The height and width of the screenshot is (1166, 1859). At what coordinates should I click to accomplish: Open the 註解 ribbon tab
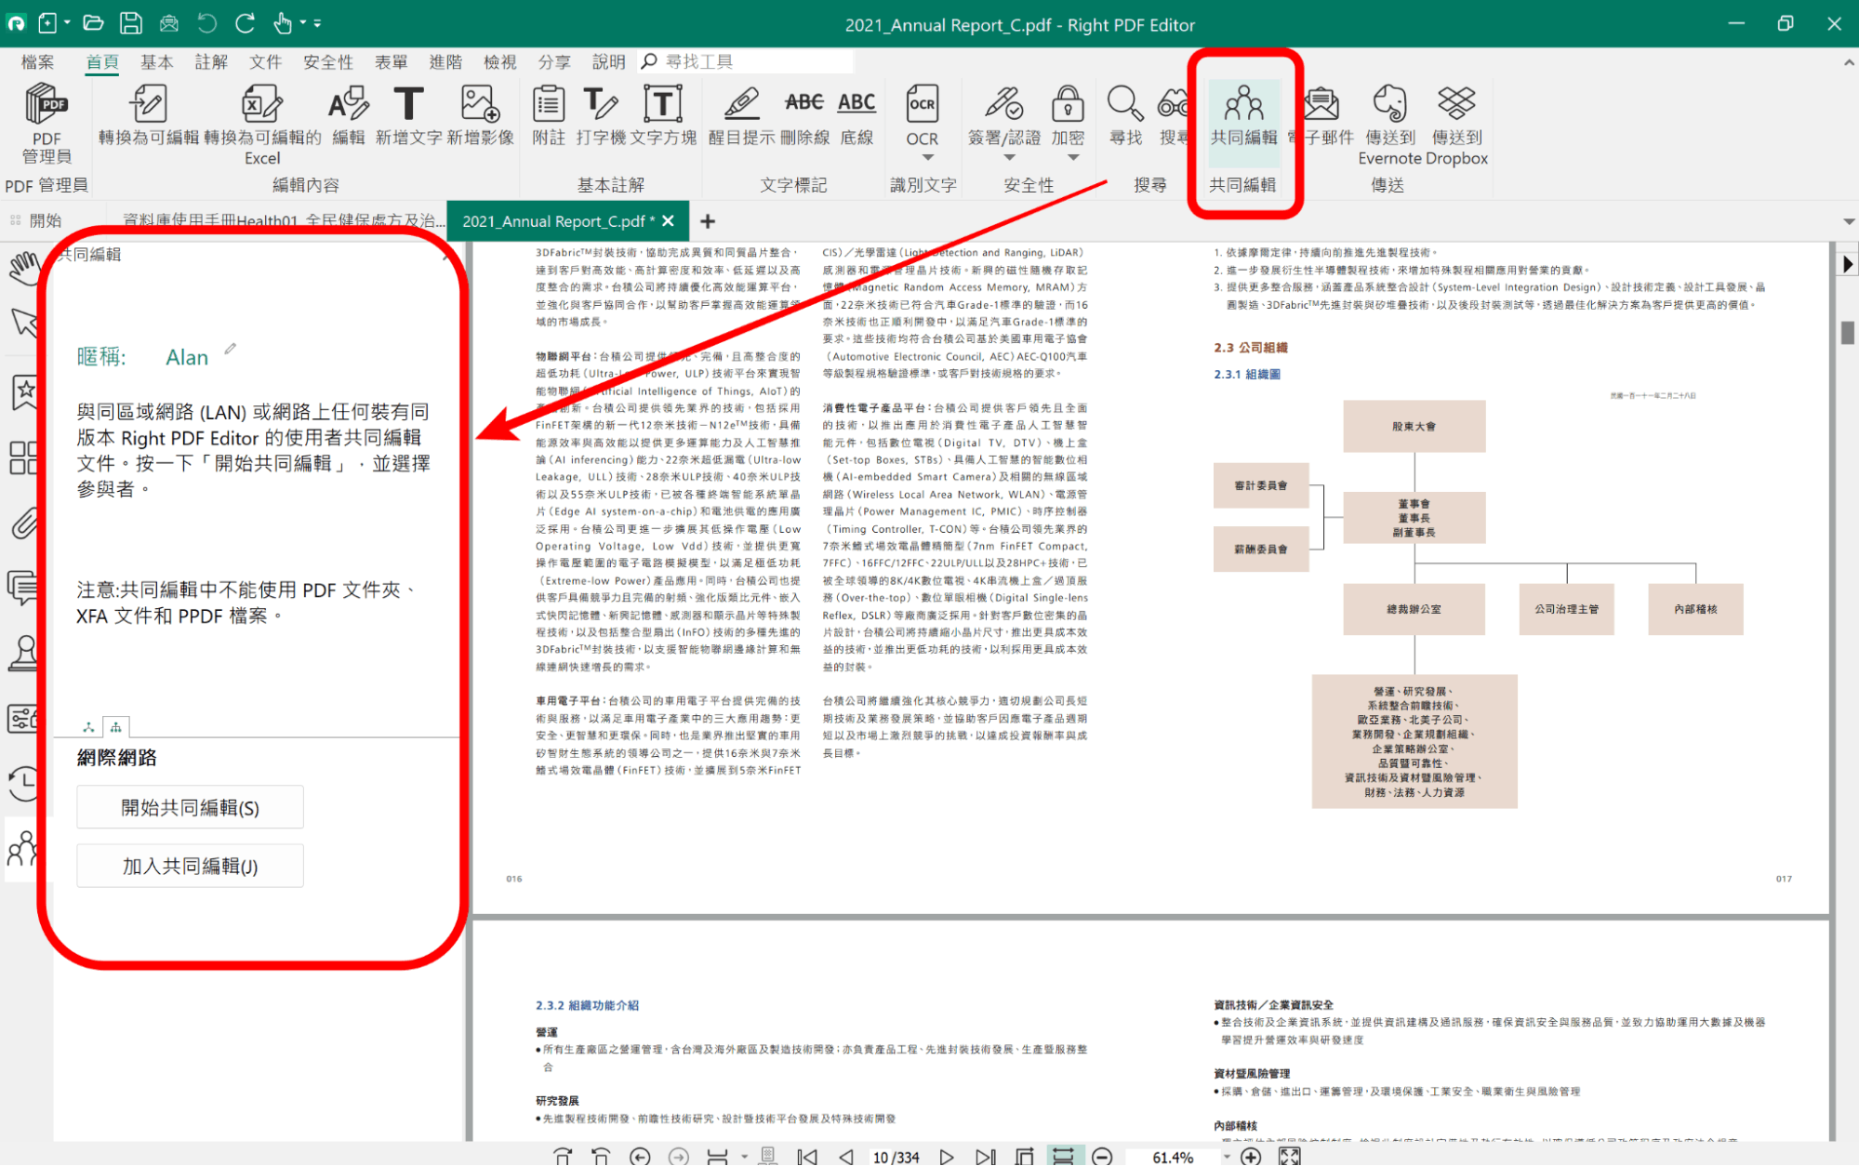211,61
